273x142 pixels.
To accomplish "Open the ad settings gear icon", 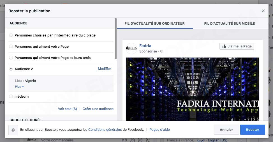I will coord(13,130).
